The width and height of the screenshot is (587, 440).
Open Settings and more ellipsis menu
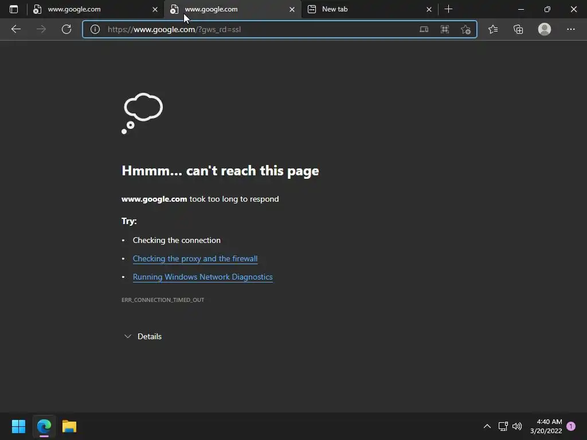pyautogui.click(x=570, y=29)
